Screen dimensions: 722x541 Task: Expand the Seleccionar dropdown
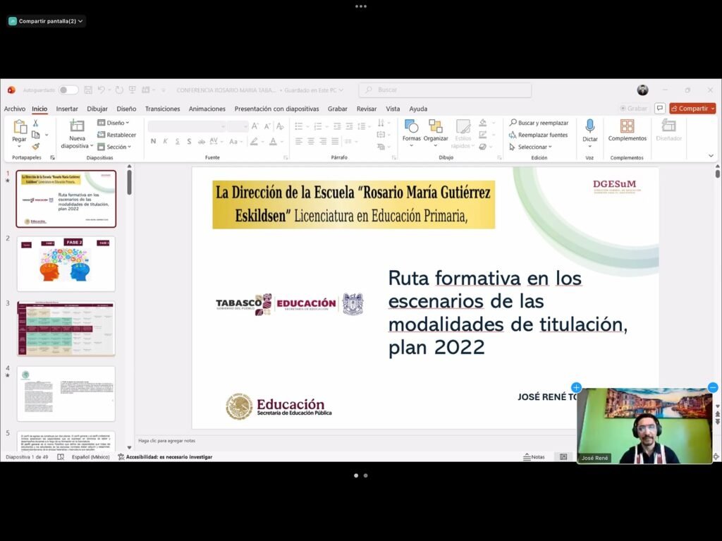pyautogui.click(x=530, y=147)
